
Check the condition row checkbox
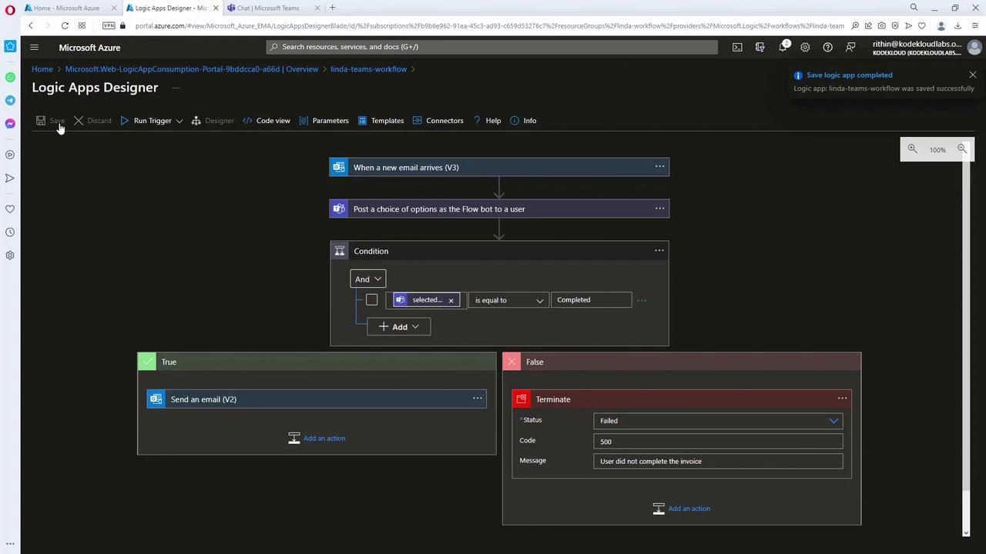[x=371, y=300]
